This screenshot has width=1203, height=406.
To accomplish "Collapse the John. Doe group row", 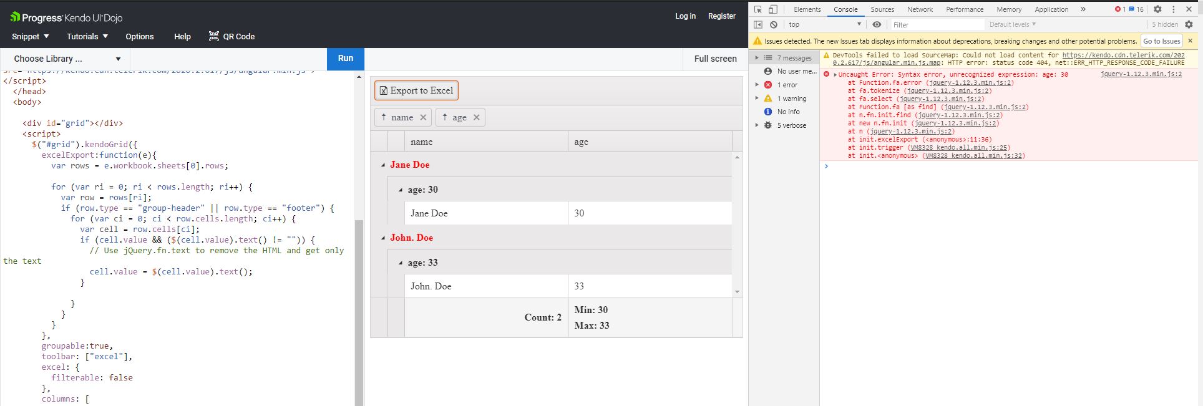I will 383,238.
